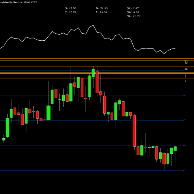
Task: Click the '22' price axis label
Action: tap(184, 145)
